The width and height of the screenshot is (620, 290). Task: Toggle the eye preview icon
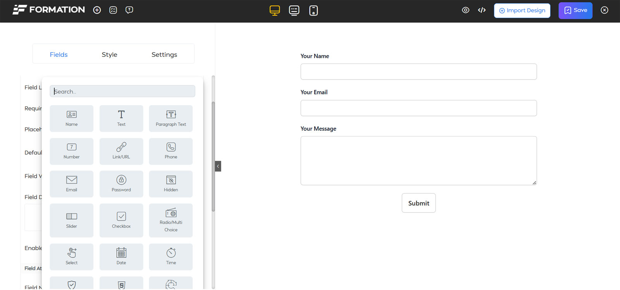click(466, 10)
